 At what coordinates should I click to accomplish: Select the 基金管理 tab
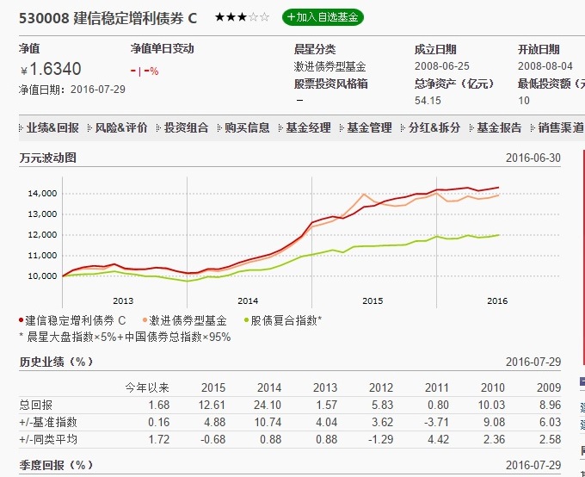369,128
